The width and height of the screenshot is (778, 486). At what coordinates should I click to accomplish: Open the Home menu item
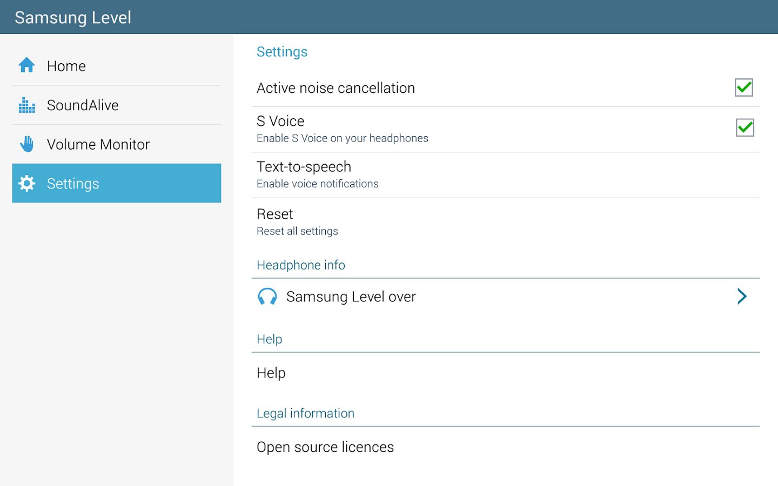coord(117,66)
